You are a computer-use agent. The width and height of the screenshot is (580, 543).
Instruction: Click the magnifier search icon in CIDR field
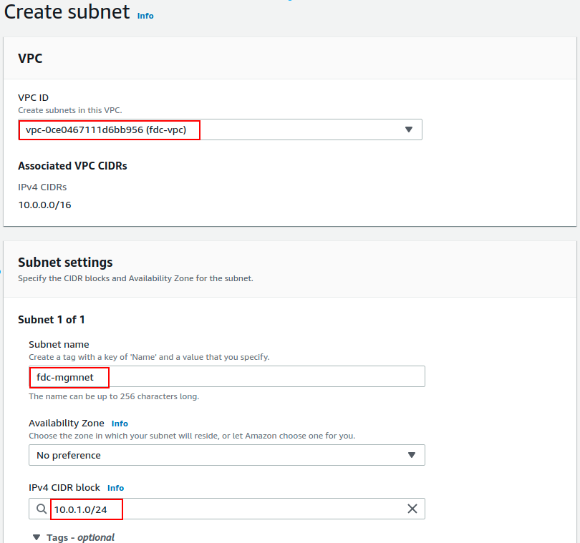(42, 509)
